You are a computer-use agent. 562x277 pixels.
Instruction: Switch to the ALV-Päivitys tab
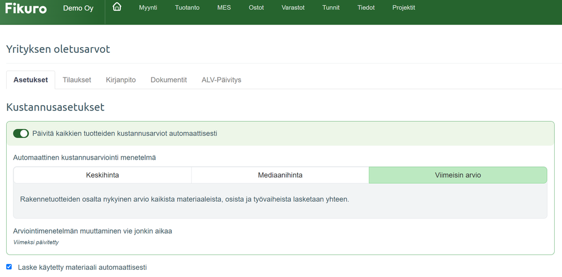222,80
